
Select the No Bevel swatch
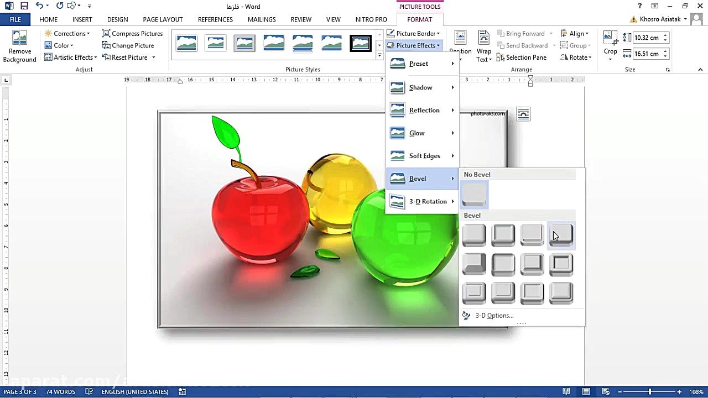[x=474, y=194]
